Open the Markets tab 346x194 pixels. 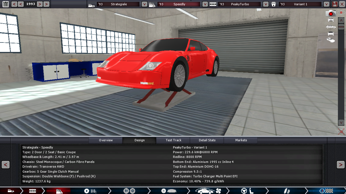241,140
